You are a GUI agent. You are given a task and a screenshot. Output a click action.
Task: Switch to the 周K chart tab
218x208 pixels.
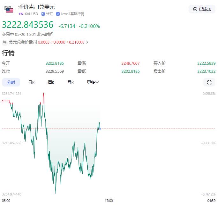[x=51, y=82]
